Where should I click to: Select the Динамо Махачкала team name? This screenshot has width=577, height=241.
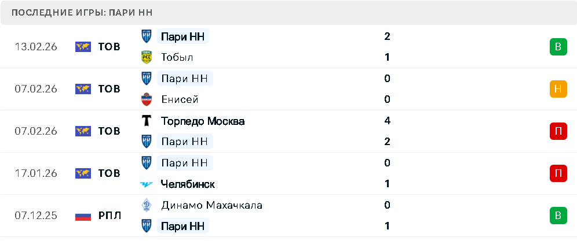[211, 205]
